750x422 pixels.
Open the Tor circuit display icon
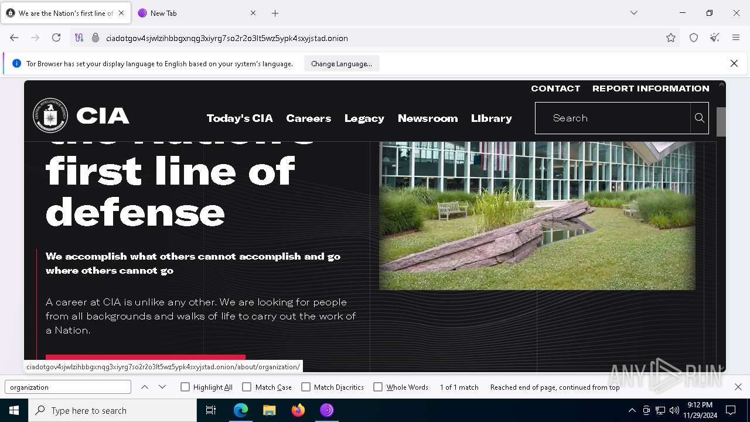point(79,38)
